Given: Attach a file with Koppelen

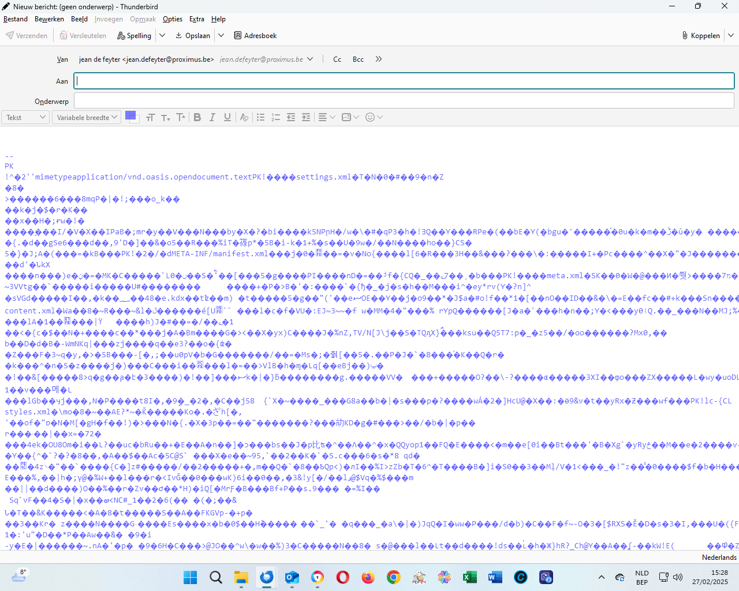Looking at the screenshot, I should pyautogui.click(x=701, y=36).
